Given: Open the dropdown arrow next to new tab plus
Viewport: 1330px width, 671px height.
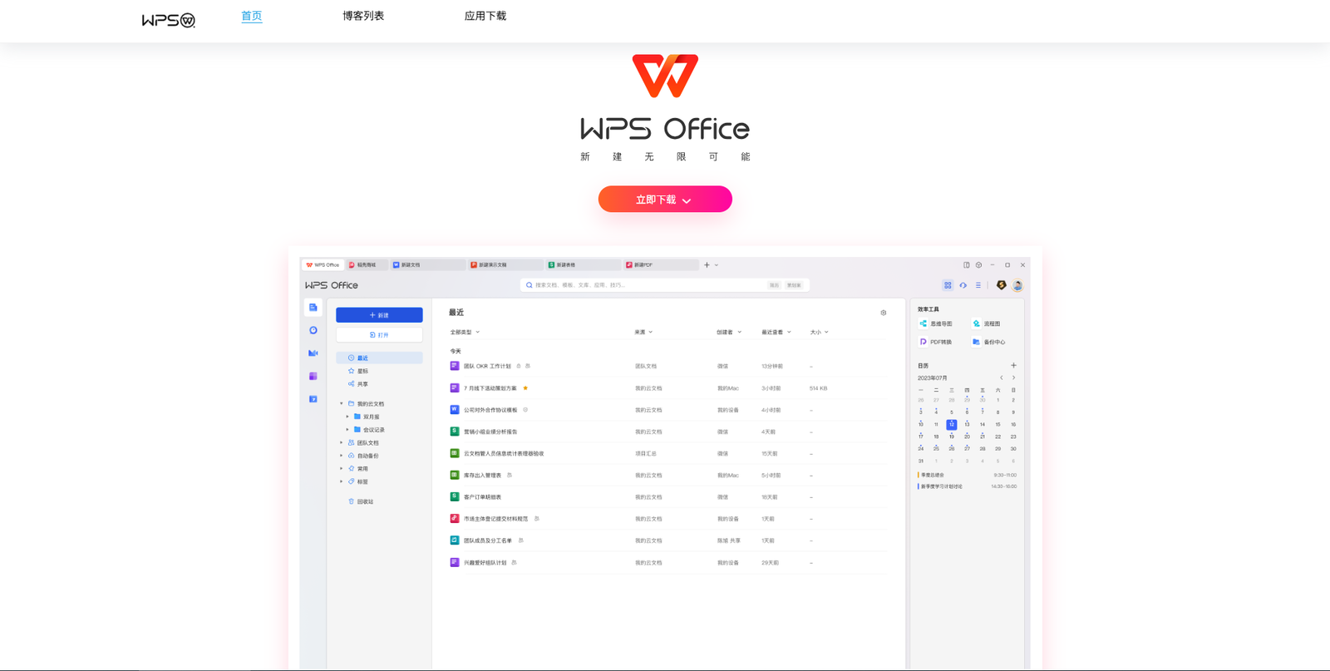Looking at the screenshot, I should point(717,265).
